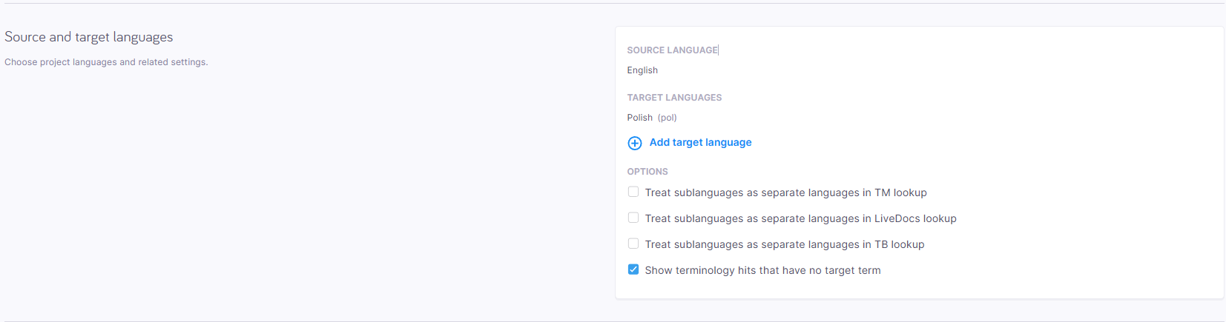
Task: Click the OPTIONS section label
Action: 647,172
